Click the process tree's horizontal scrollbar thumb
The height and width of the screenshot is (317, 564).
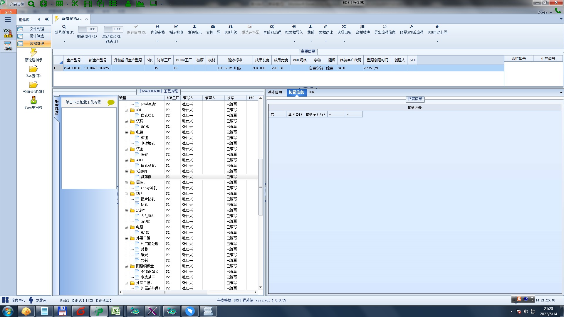pos(164,292)
